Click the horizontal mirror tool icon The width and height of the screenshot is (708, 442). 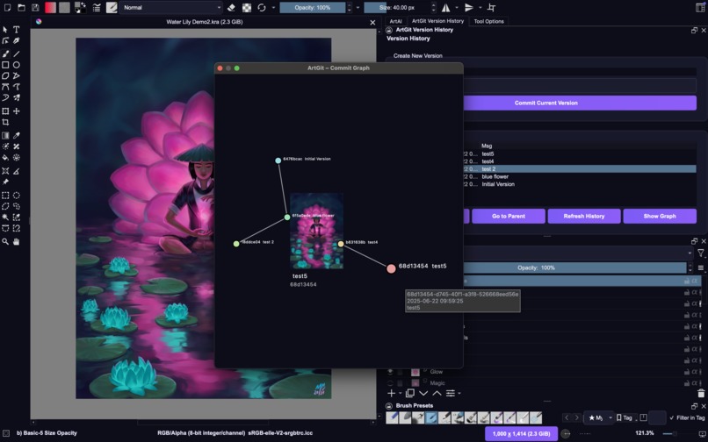click(445, 8)
